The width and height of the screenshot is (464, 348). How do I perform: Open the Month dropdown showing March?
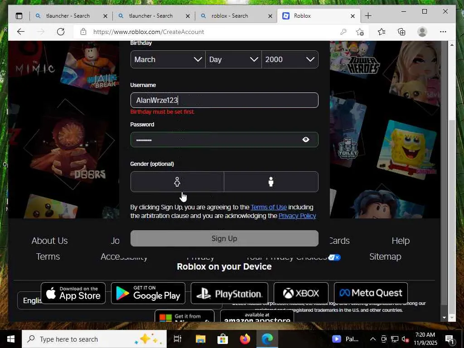point(168,59)
